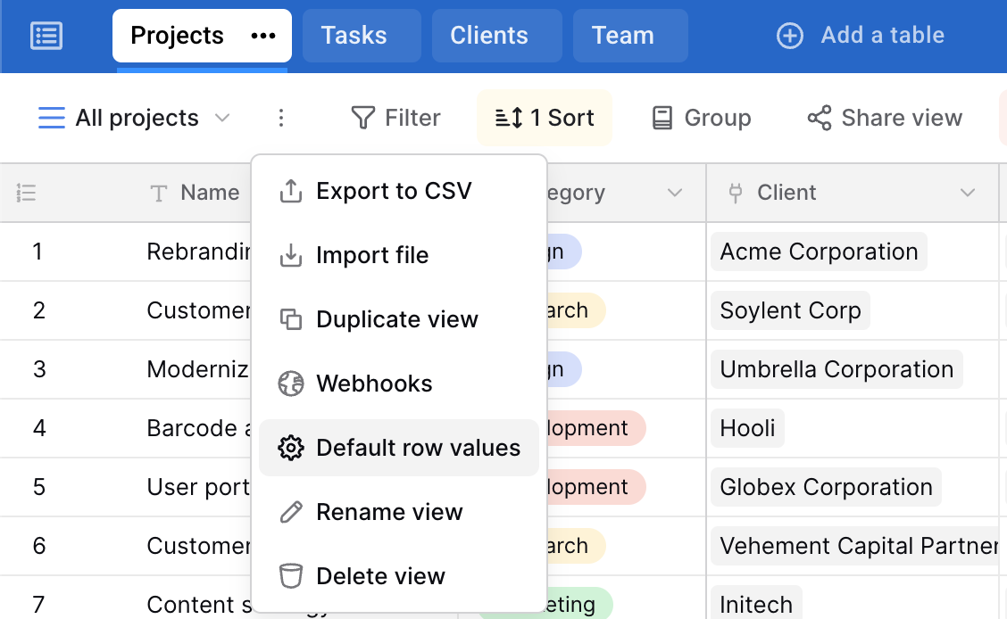Click the Soylent Corp client chip
Screen dimensions: 1007x619
pyautogui.click(x=791, y=310)
